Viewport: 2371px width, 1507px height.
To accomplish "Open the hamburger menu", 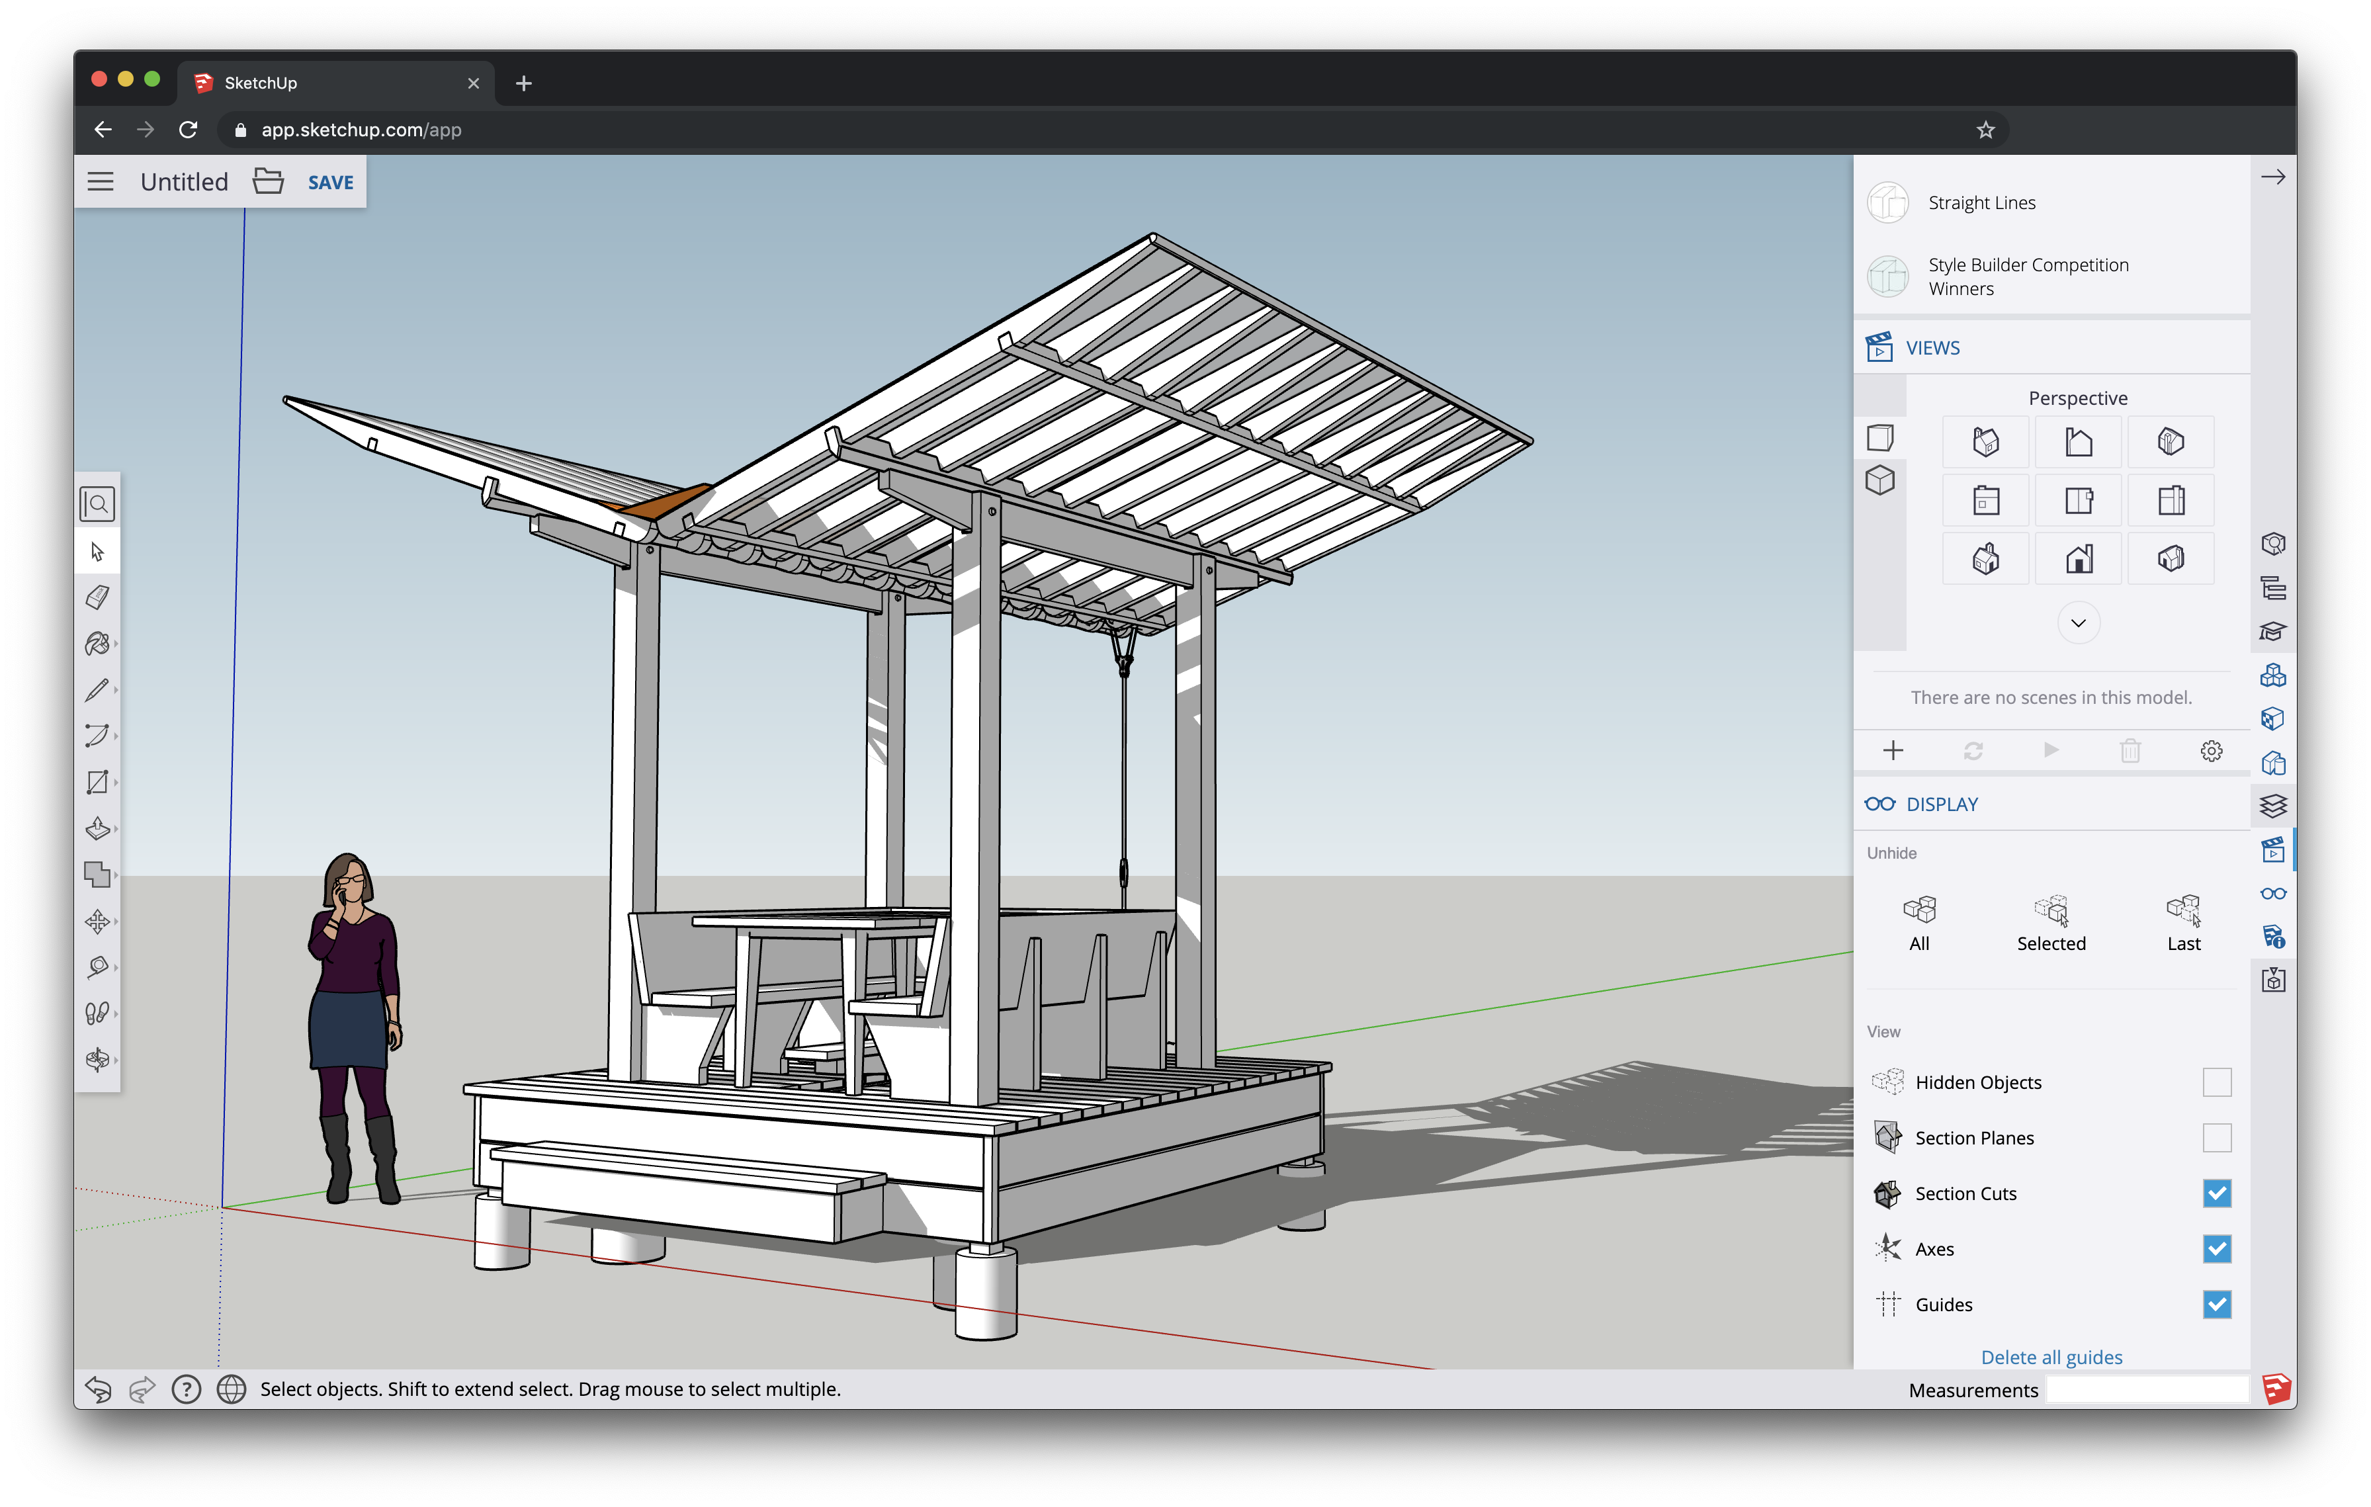I will pyautogui.click(x=102, y=181).
